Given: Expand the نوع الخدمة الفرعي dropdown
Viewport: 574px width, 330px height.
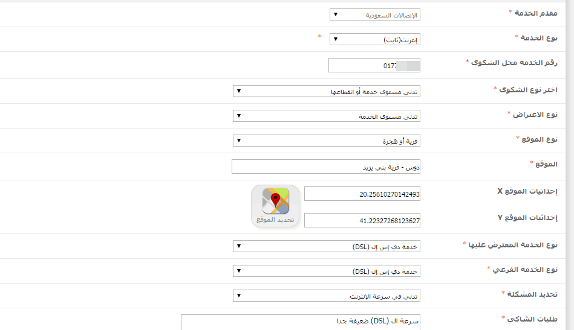Looking at the screenshot, I should [x=326, y=271].
